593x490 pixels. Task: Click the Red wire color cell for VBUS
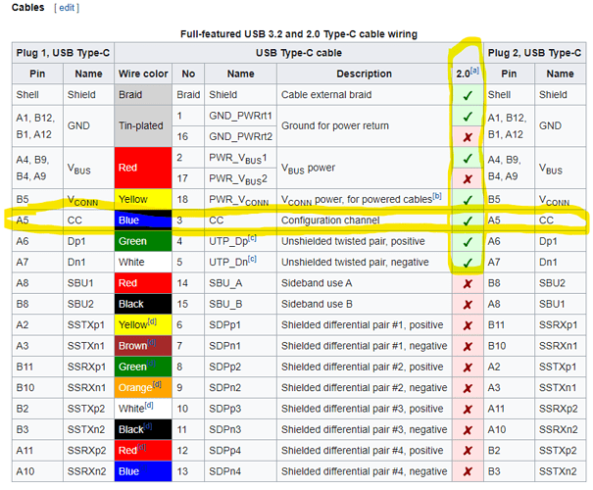click(x=143, y=168)
